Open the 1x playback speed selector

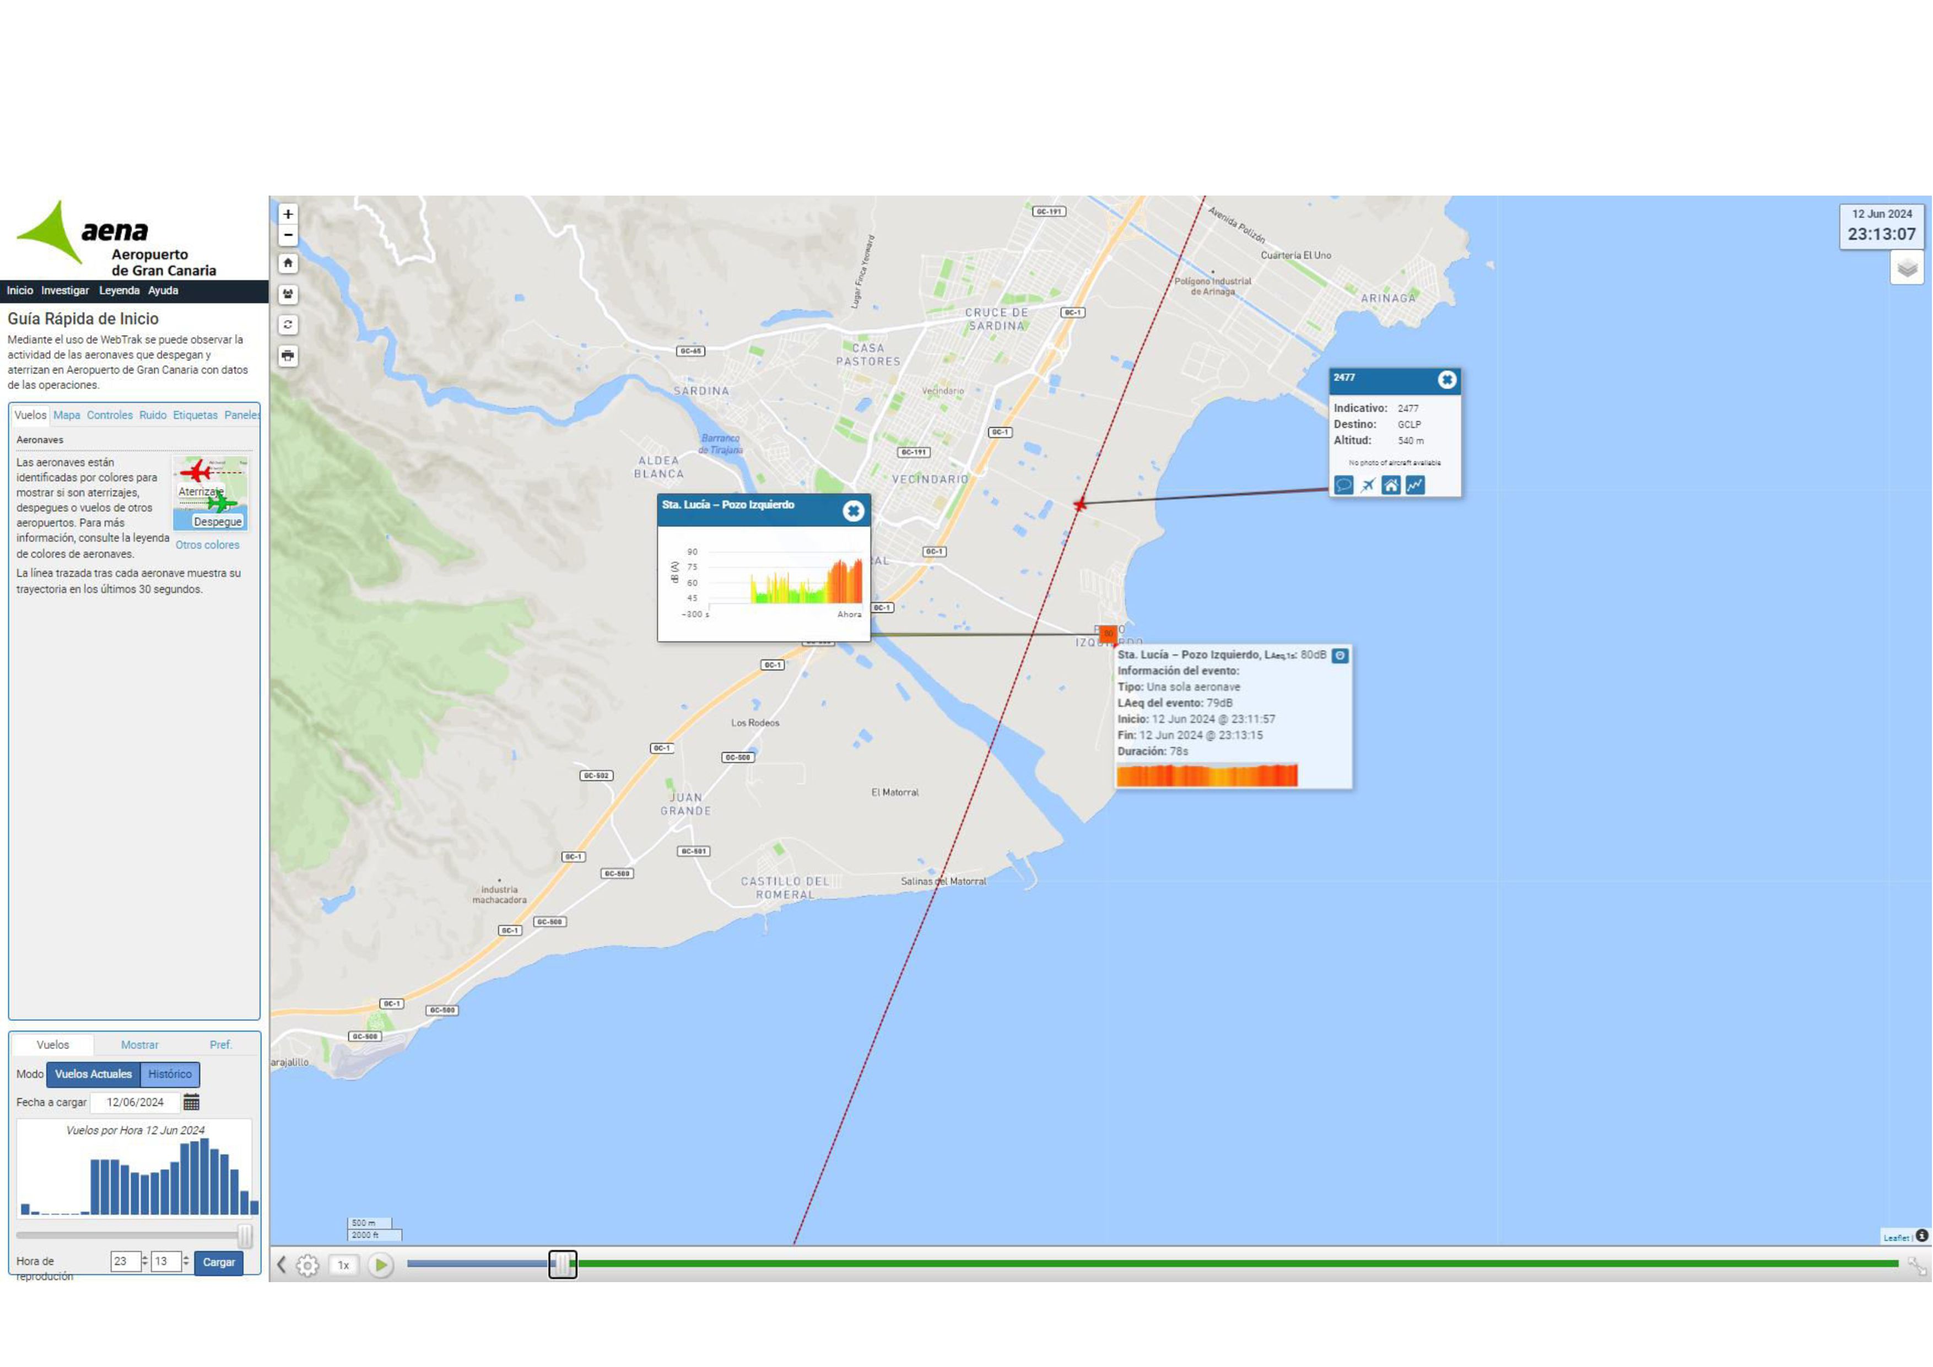pyautogui.click(x=343, y=1265)
